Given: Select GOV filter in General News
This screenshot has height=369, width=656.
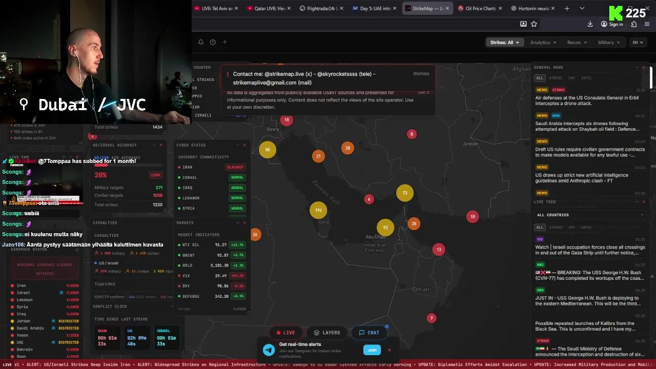Looking at the screenshot, I should click(x=571, y=78).
